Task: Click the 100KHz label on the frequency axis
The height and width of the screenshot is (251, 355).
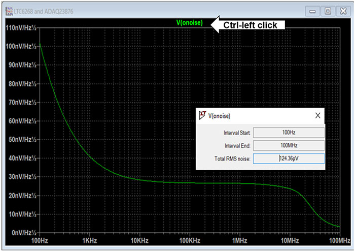Action: [x=189, y=240]
